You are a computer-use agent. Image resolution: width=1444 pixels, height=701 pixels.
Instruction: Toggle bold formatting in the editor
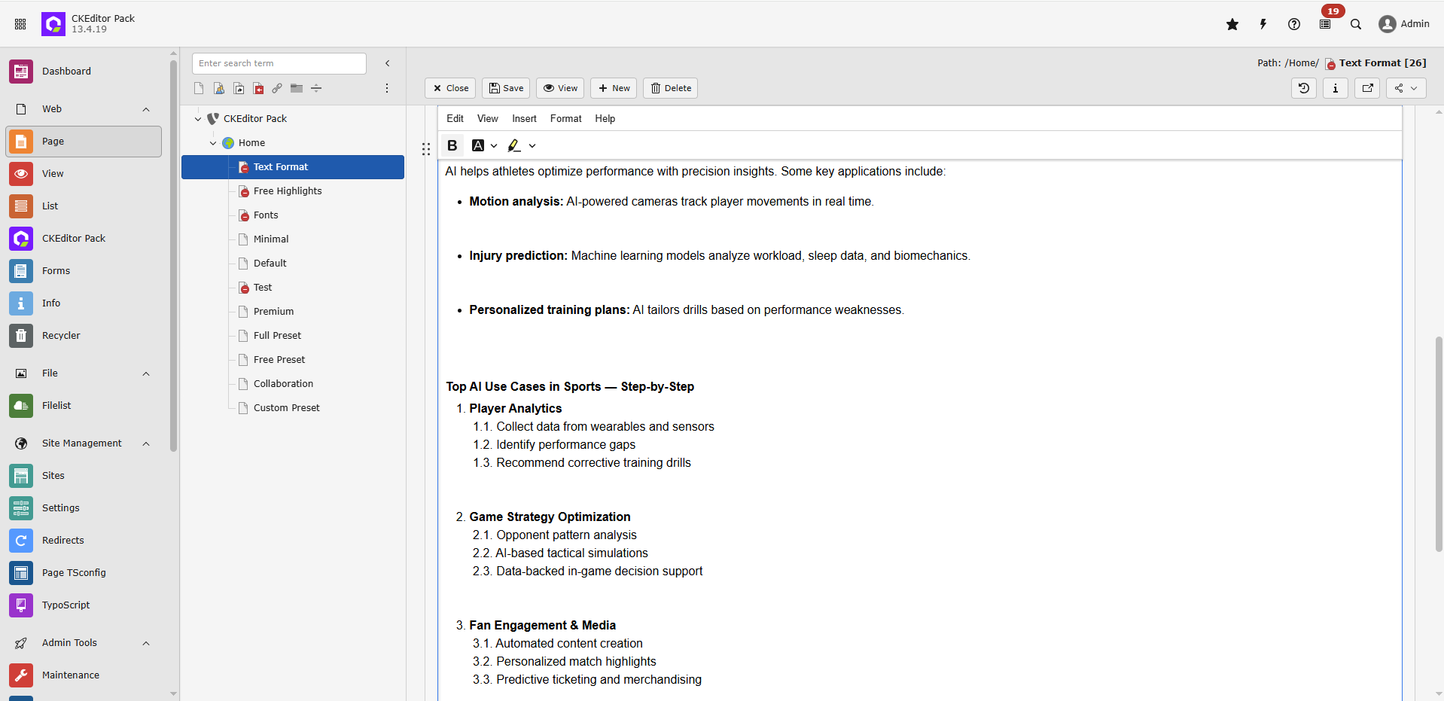coord(452,145)
